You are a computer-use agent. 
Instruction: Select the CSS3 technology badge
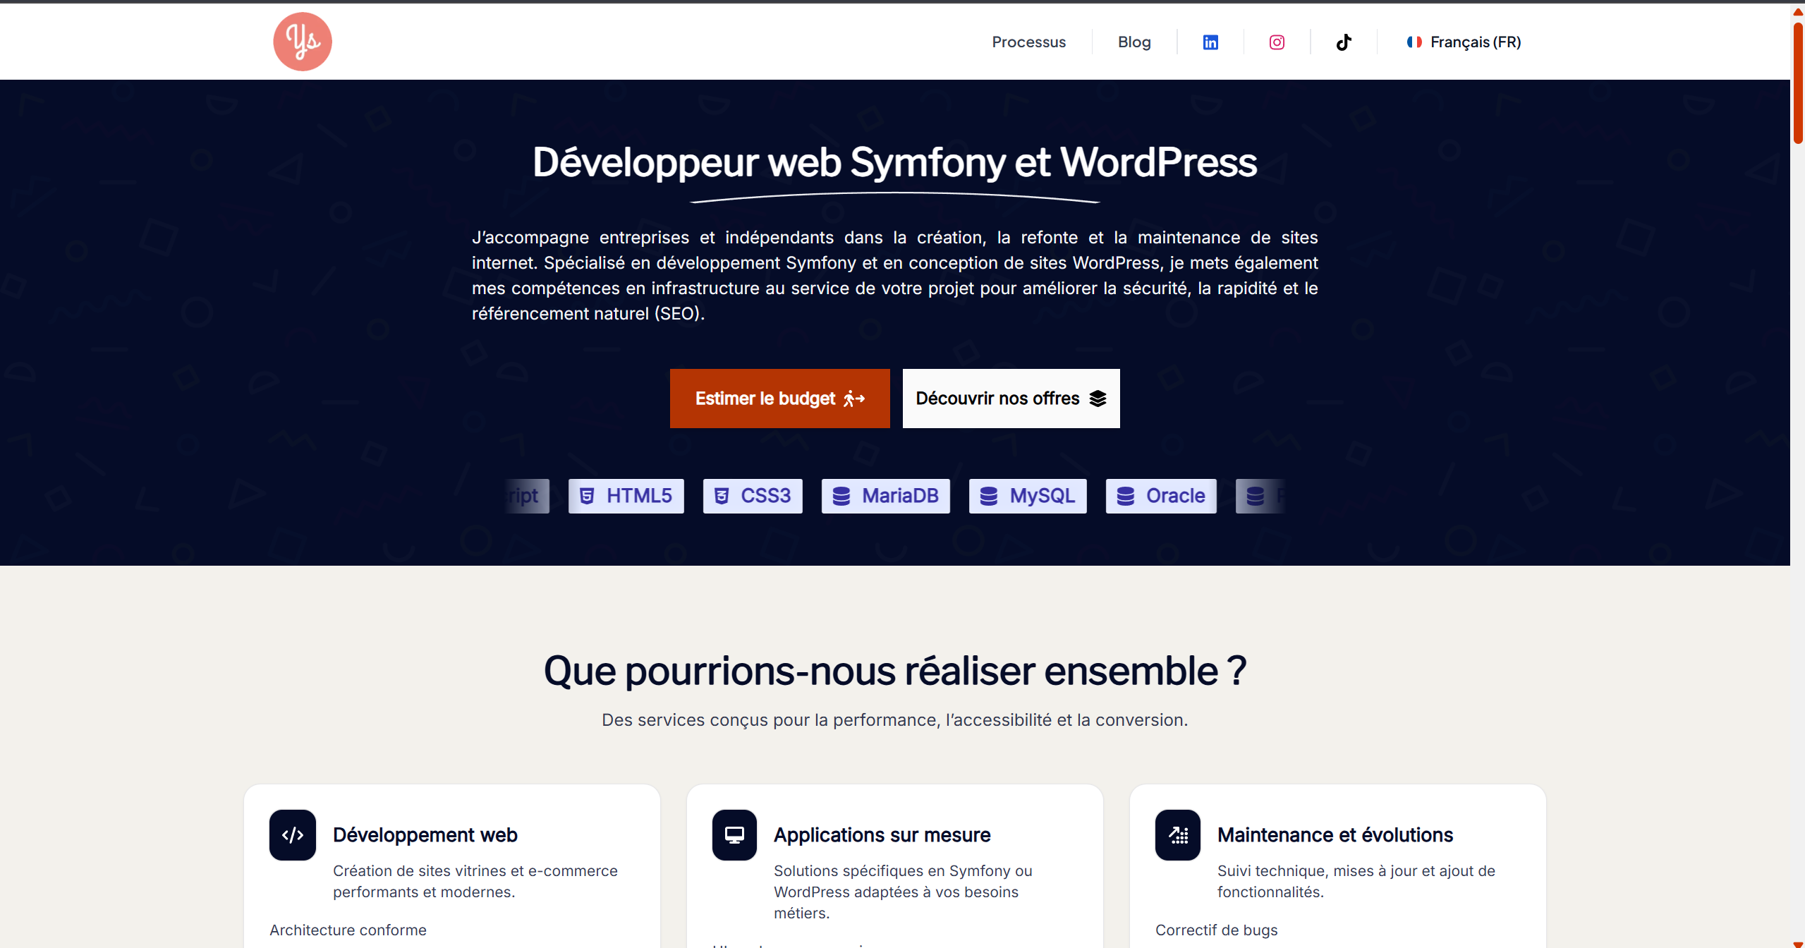753,497
